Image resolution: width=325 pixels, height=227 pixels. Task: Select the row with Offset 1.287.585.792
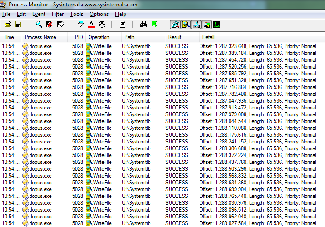(163, 74)
